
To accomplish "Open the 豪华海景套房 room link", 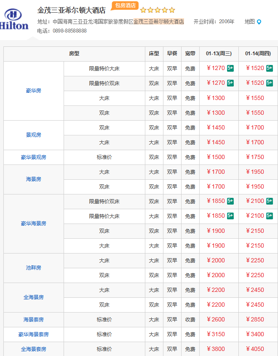I will (34, 334).
